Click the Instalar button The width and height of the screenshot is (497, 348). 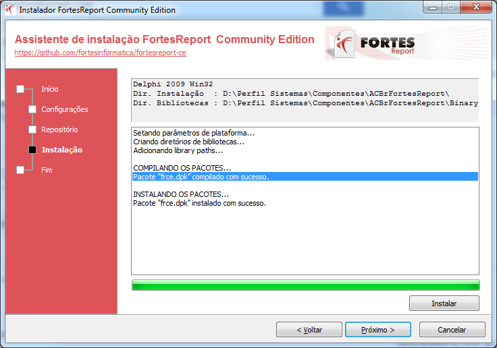(444, 303)
